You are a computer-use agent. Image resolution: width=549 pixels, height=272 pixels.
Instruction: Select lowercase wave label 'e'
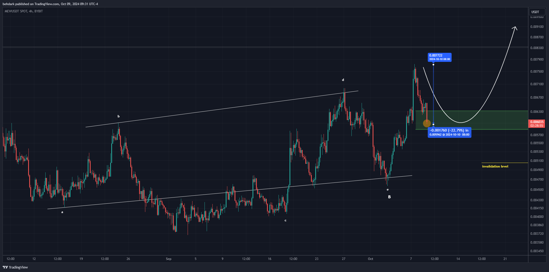click(388, 189)
